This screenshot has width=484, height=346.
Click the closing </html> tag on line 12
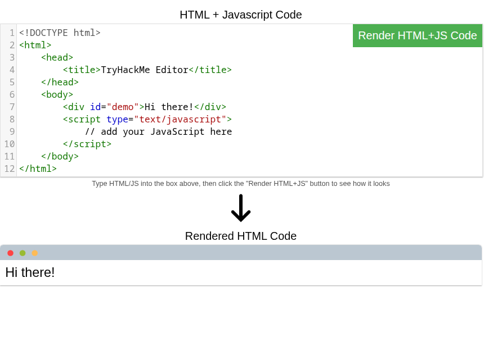[38, 169]
